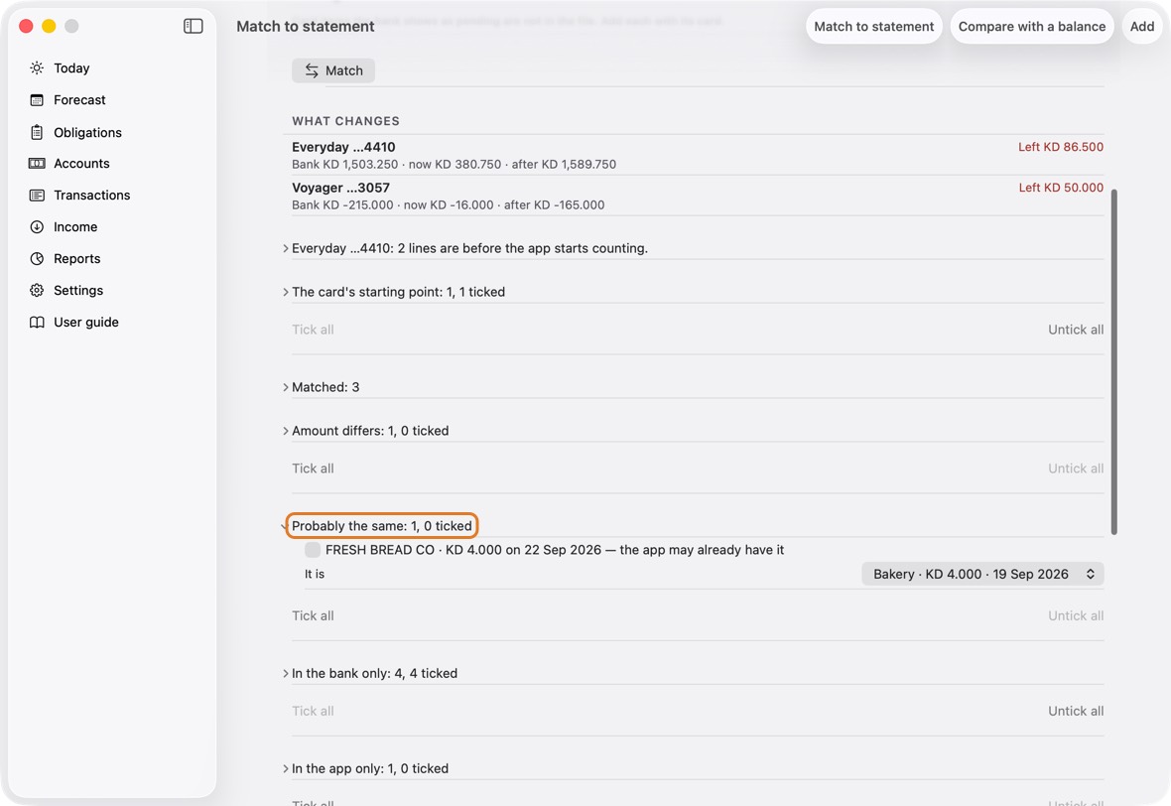
Task: Click the Voyager ...3057 account name
Action: [340, 188]
